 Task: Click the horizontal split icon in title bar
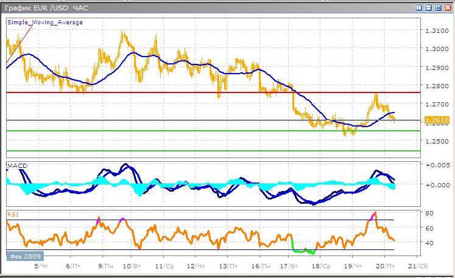pyautogui.click(x=428, y=8)
